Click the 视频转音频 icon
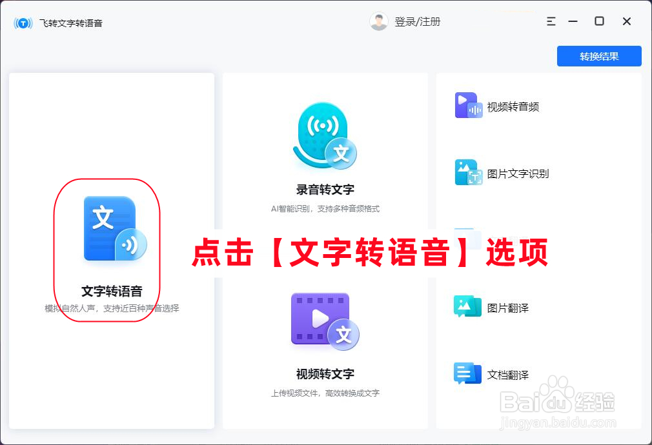Screen dimensions: 652x445 (x=469, y=106)
